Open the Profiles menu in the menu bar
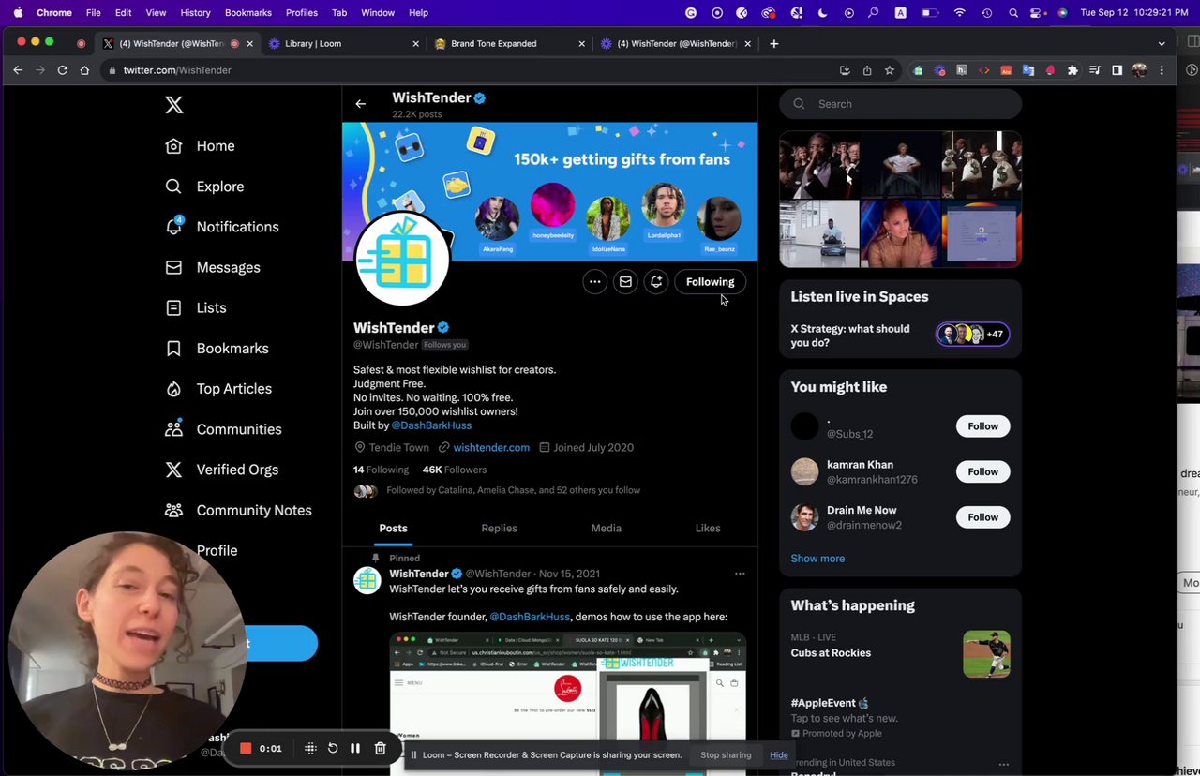Screen dimensions: 1200x776 tap(302, 13)
